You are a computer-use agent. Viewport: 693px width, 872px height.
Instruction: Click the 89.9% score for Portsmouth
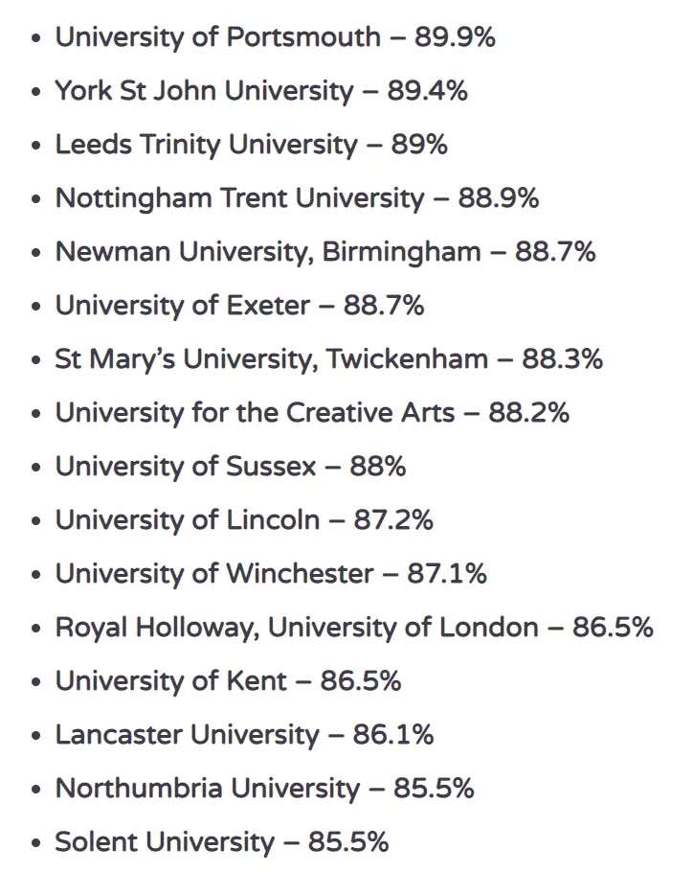click(x=455, y=37)
